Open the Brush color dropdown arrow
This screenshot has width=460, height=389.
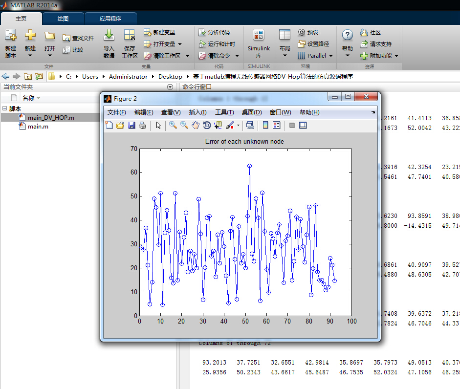click(x=238, y=125)
